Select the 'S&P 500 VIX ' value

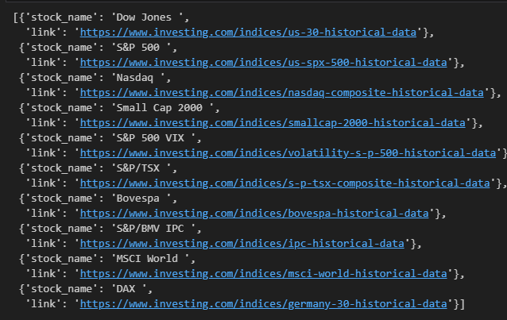click(153, 138)
